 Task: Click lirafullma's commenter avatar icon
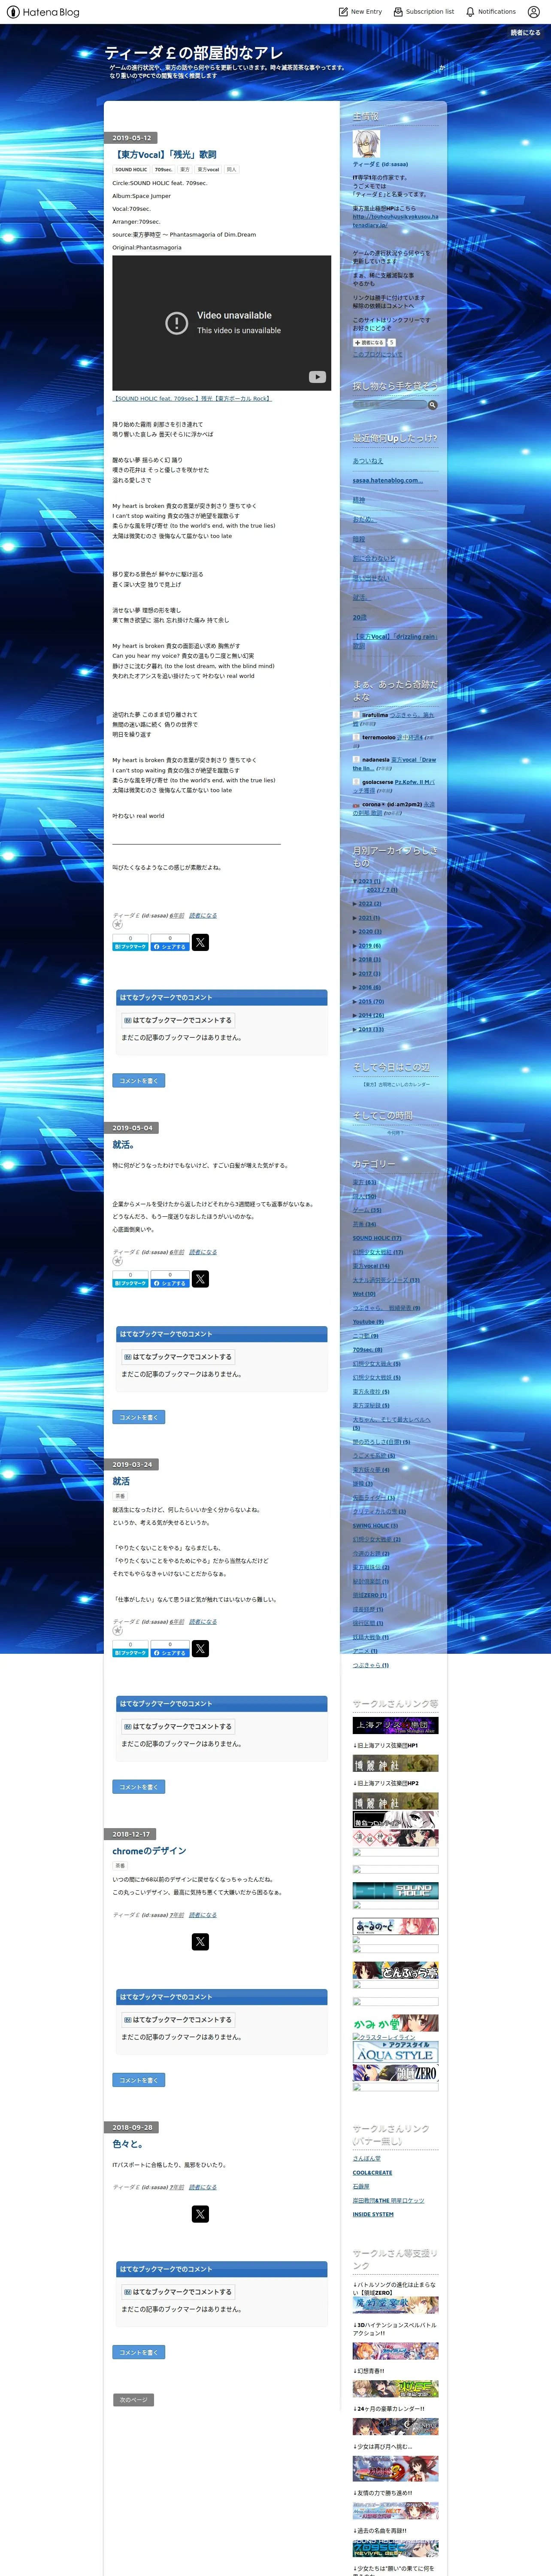(x=356, y=715)
